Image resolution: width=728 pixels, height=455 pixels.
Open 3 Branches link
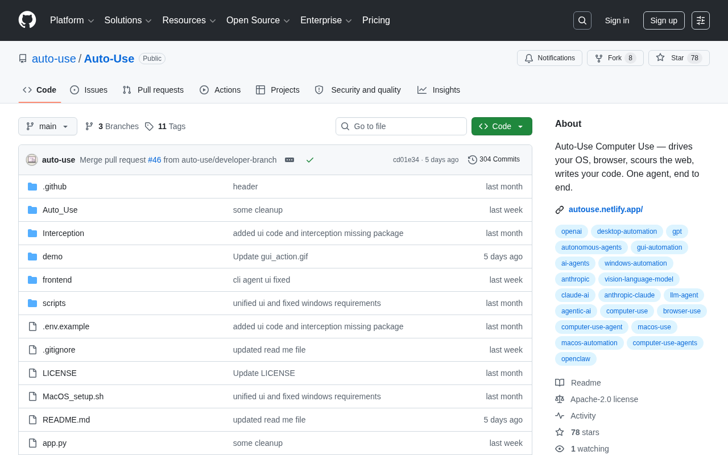[x=112, y=126]
